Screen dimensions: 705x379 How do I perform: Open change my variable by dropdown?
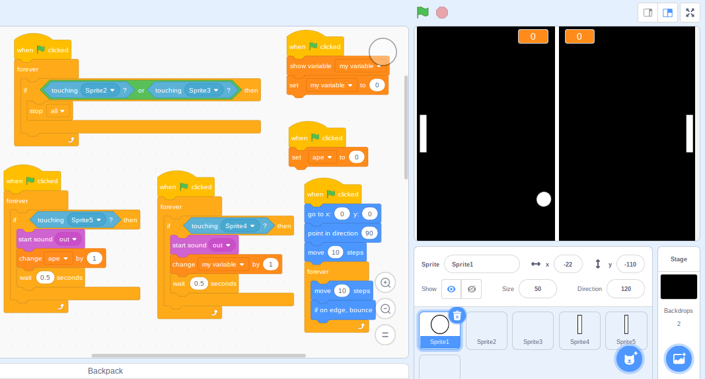[223, 265]
